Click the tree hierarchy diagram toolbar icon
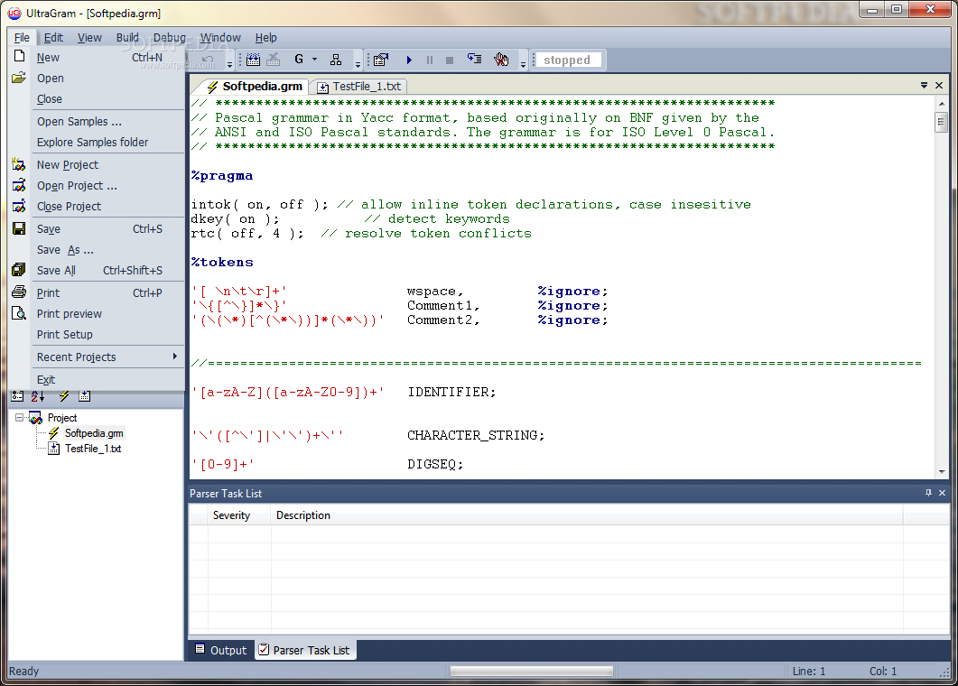The image size is (958, 686). [x=335, y=60]
